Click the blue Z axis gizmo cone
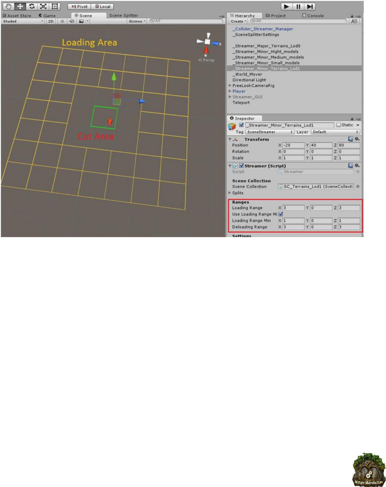386x487 pixels. click(x=215, y=43)
